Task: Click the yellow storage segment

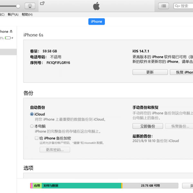Action: (x=122, y=186)
